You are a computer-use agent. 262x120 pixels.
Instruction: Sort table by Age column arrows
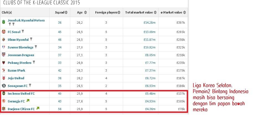click(x=85, y=12)
